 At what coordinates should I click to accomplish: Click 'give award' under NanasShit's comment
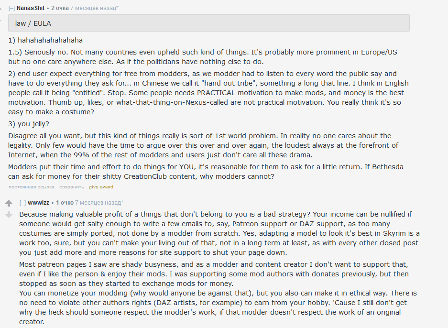click(x=101, y=187)
